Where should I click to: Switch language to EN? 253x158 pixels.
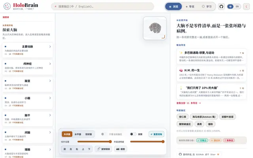tap(237, 7)
